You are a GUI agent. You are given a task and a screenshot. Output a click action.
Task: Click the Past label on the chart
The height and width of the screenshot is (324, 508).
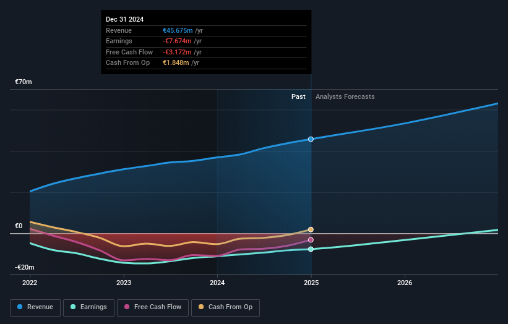(x=298, y=97)
